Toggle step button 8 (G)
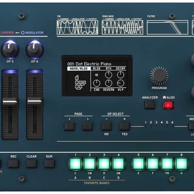Viewport: 194px width, 194px height. pos(181,164)
